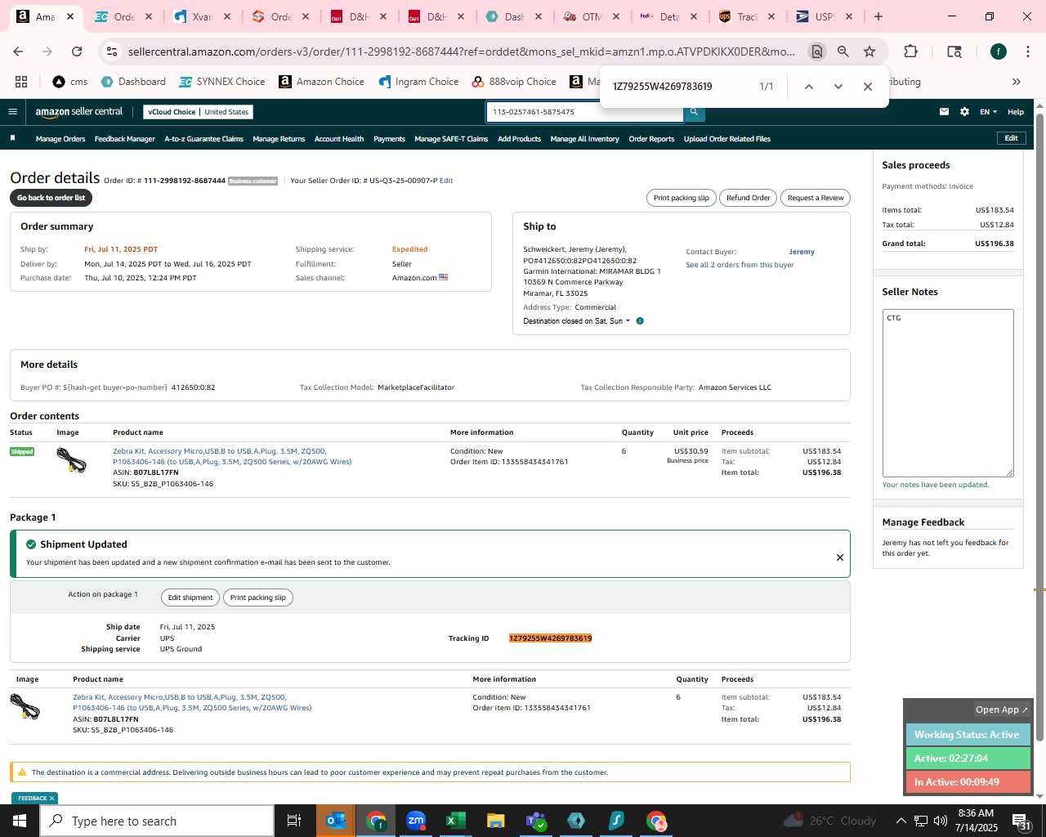Click the Zebra Kit product thumbnail in Order contents
The height and width of the screenshot is (837, 1046).
pyautogui.click(x=71, y=461)
